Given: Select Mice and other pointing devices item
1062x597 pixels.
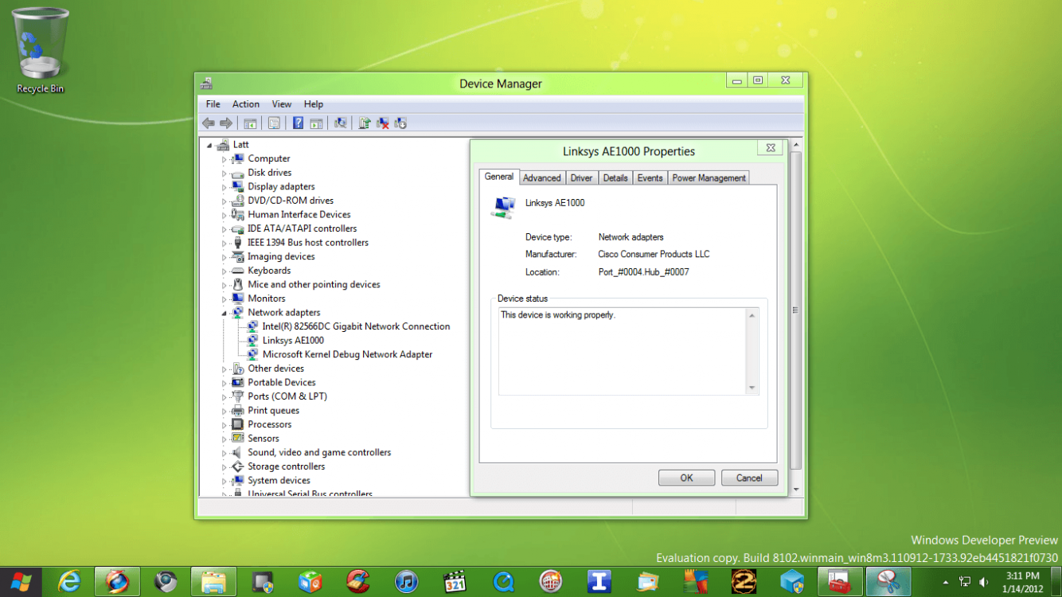Looking at the screenshot, I should click(314, 285).
